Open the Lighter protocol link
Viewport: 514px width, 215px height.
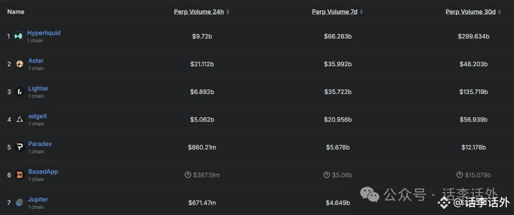point(39,89)
